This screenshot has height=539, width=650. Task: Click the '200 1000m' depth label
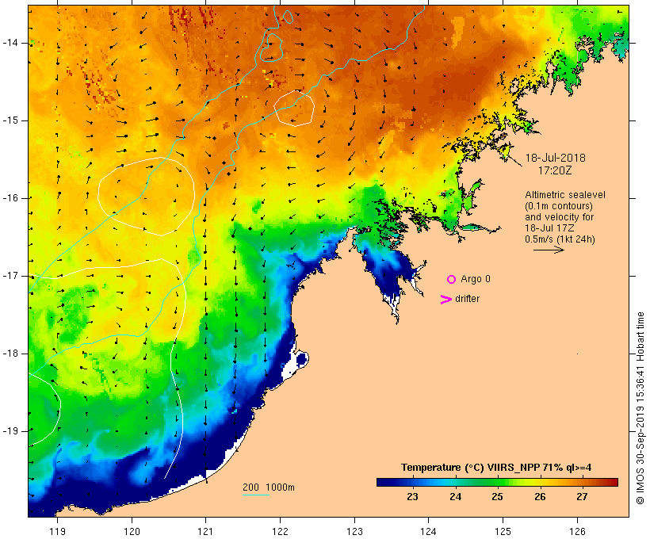269,487
